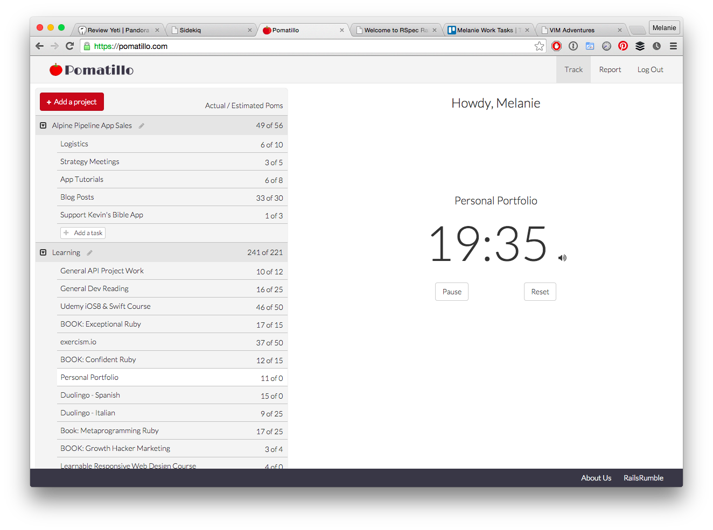713x530 pixels.
Task: Reset the timer
Action: [540, 292]
